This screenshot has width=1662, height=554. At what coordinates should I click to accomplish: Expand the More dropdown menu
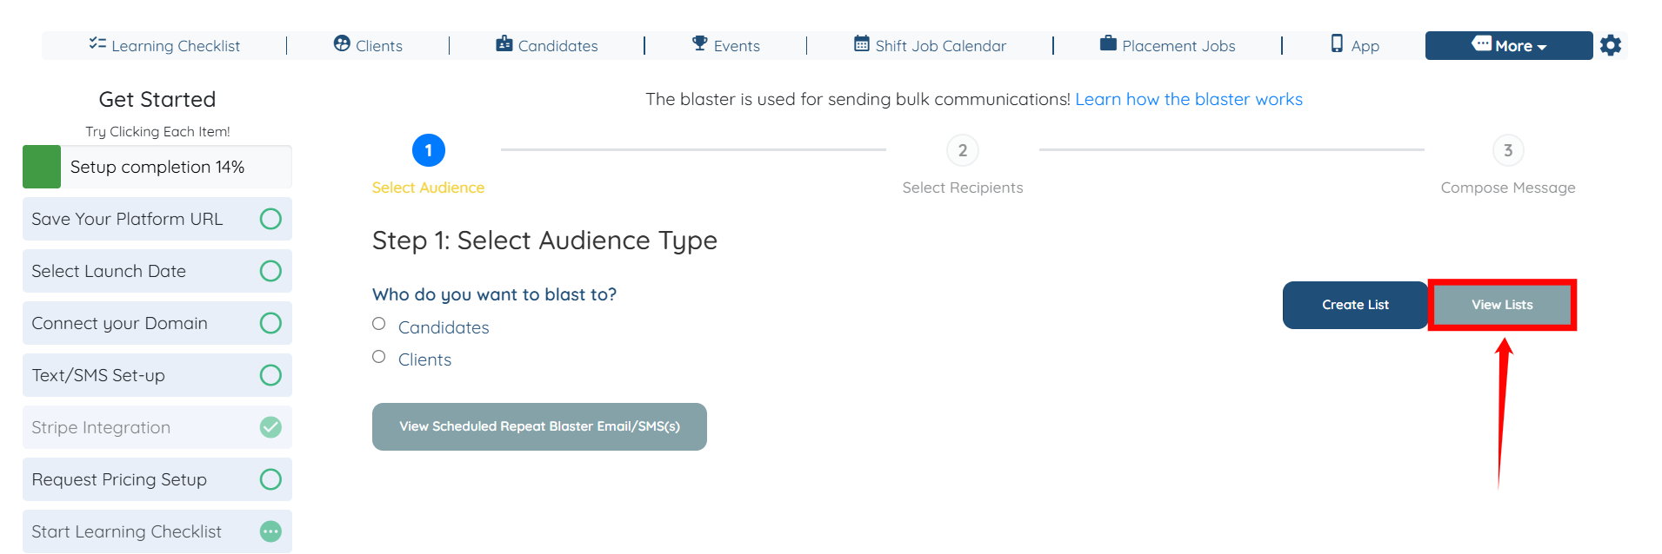(1508, 46)
